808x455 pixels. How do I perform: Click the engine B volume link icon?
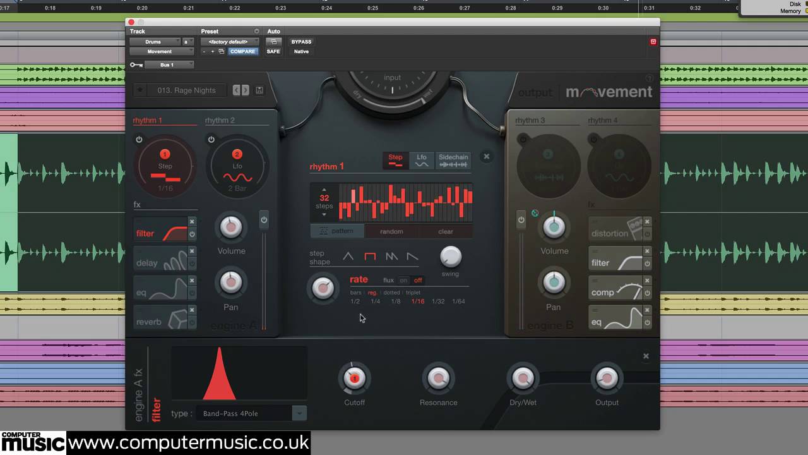(x=535, y=213)
